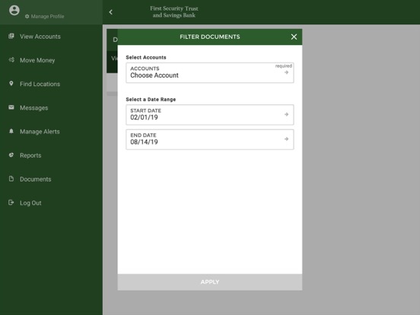Click the Filter Documents title text
Viewport: 420px width, 315px height.
[210, 37]
